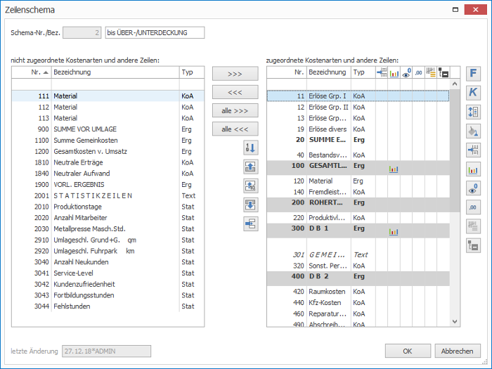Click the tree-box column header icon
This screenshot has height=369, width=492.
click(x=443, y=72)
